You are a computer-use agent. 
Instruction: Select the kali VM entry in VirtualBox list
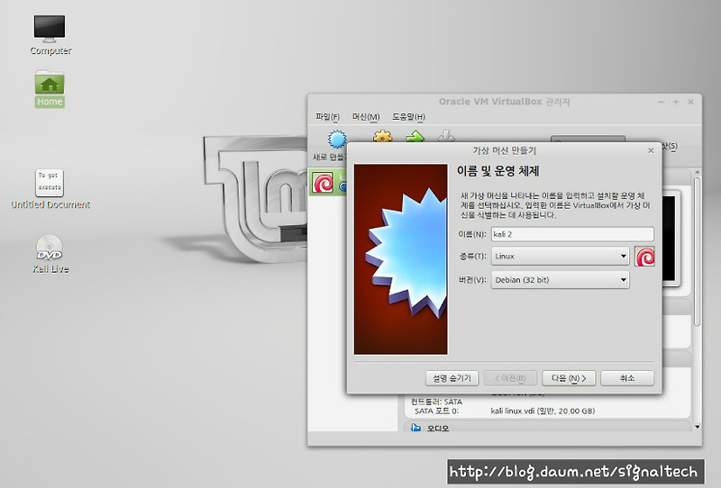[x=328, y=183]
